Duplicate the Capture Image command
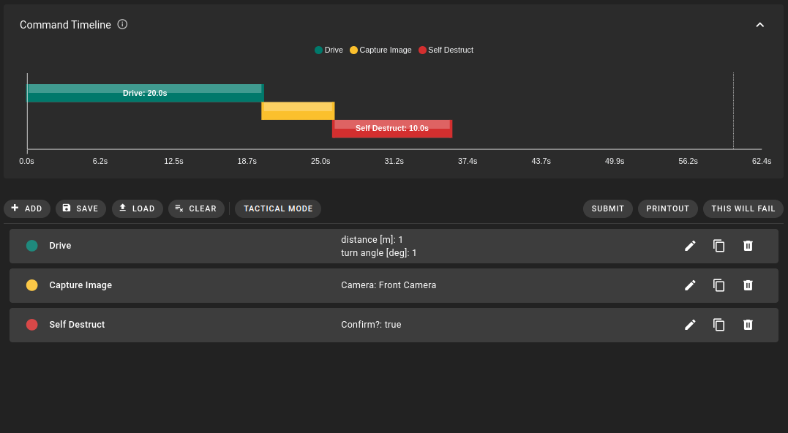This screenshot has width=788, height=433. (719, 285)
